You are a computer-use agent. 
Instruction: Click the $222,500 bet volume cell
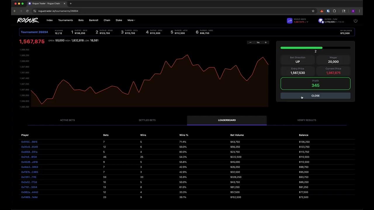(236, 157)
